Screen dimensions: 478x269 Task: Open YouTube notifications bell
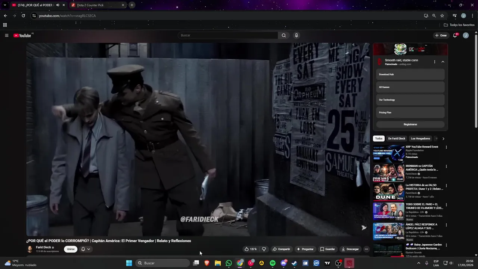455,35
